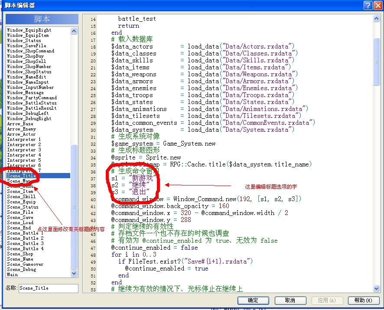Click the back_opacity = 160 line
384x310 pixels.
170,206
